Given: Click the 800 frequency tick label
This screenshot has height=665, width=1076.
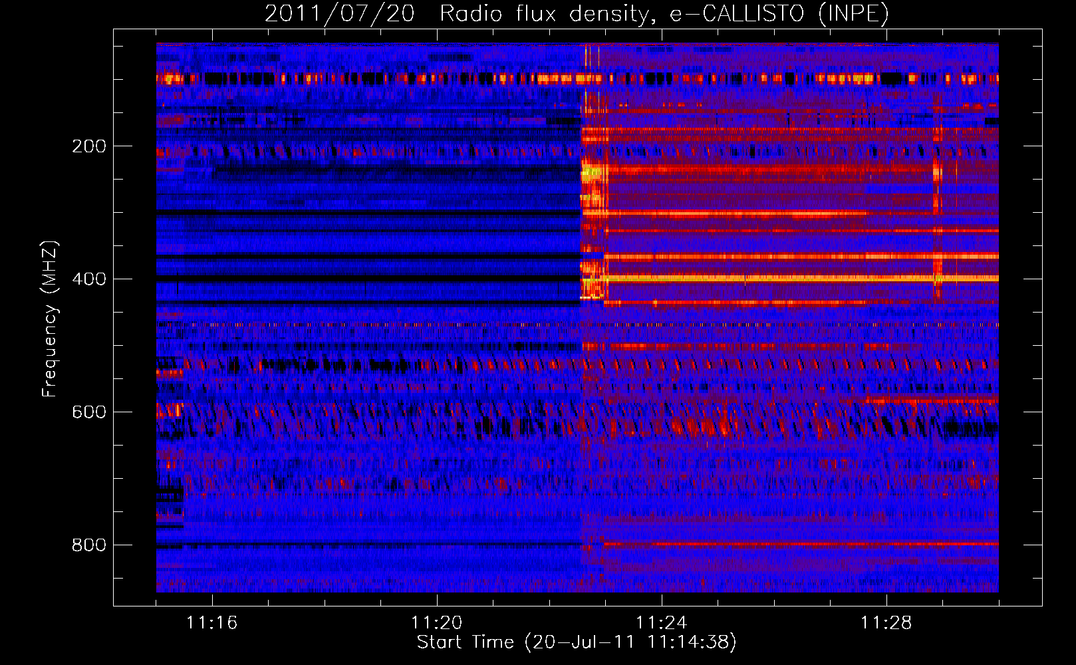Looking at the screenshot, I should 89,545.
